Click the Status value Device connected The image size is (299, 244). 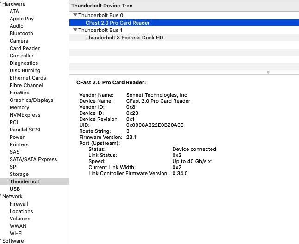click(194, 149)
